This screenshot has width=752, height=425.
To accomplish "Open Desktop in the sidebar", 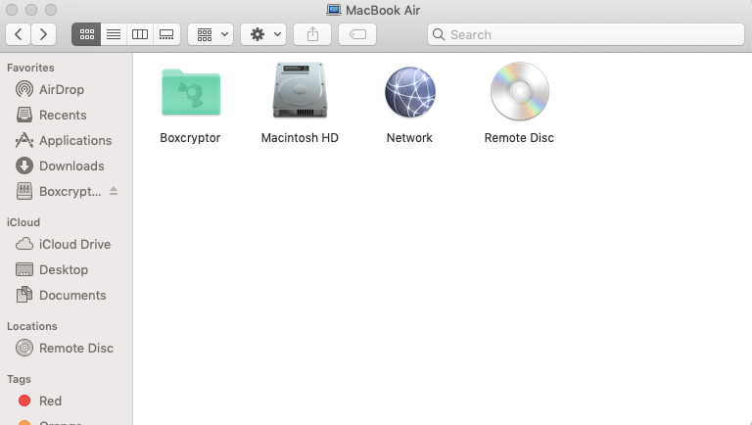I will (x=67, y=269).
